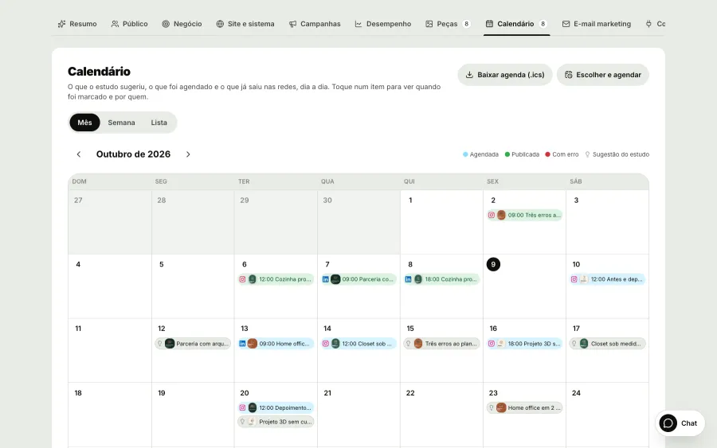
Task: Click the LinkedIn icon on October 7 post
Action: pyautogui.click(x=326, y=279)
